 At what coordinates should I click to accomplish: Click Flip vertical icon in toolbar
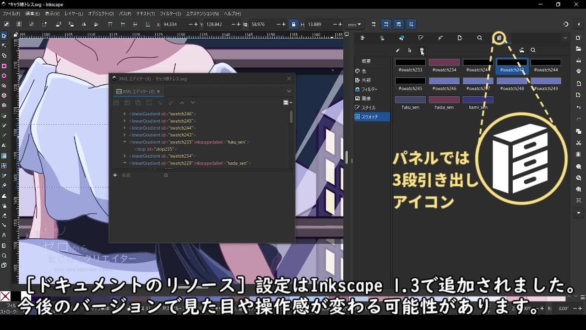96,24
